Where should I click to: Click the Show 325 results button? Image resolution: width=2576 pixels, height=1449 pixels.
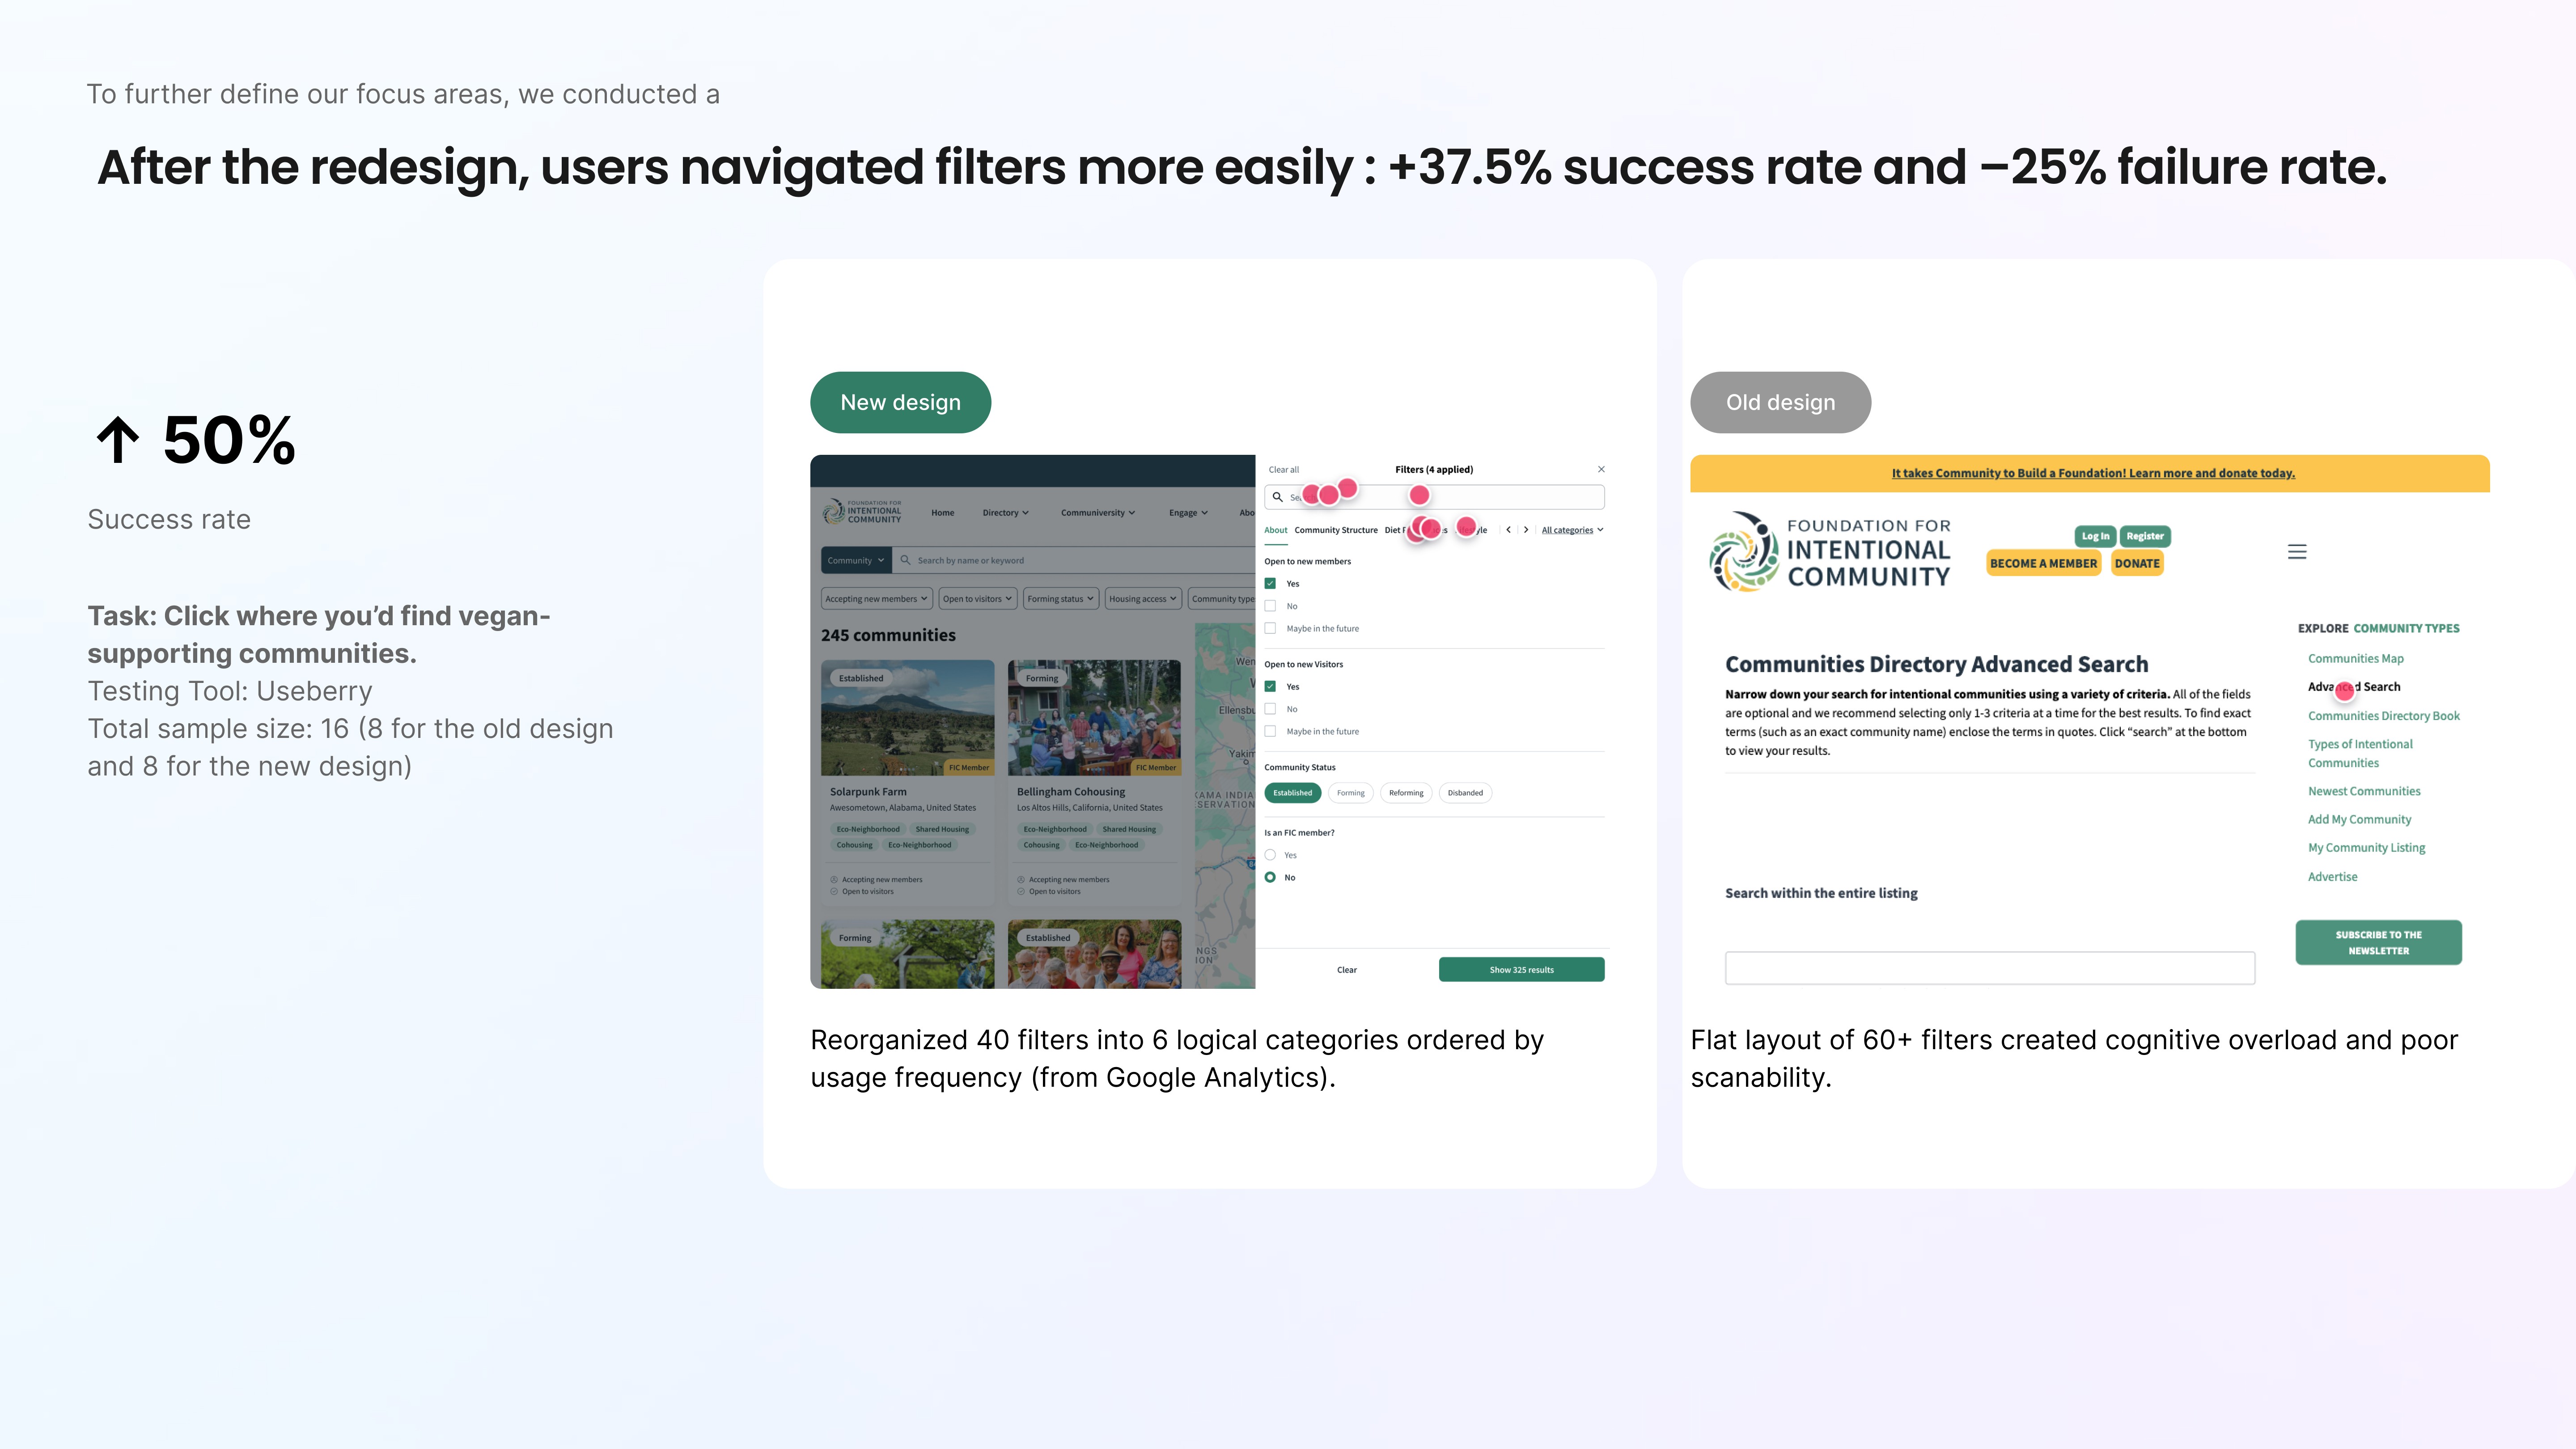pyautogui.click(x=1521, y=969)
